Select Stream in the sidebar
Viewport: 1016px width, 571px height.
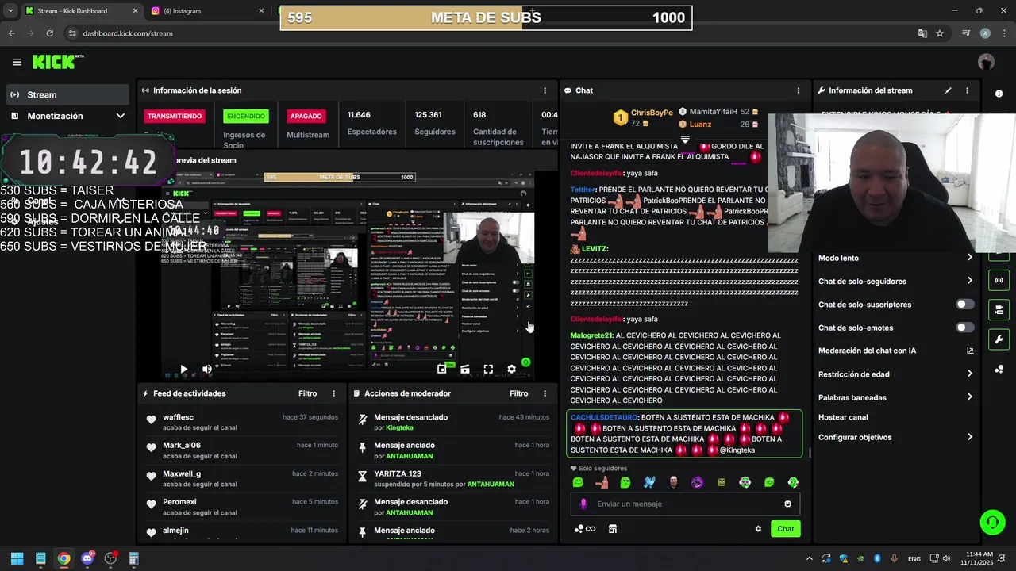[x=67, y=94]
